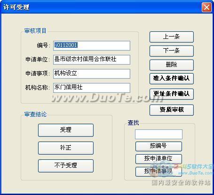Click the 审查结论 group title
Screen dimensions: 214x195
(35, 114)
